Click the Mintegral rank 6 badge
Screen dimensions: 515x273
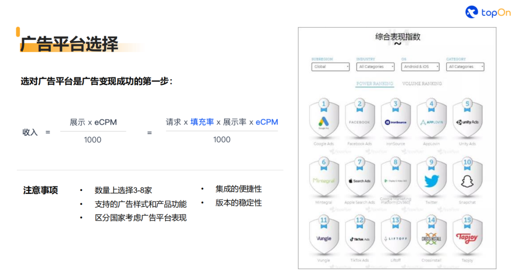click(x=324, y=177)
